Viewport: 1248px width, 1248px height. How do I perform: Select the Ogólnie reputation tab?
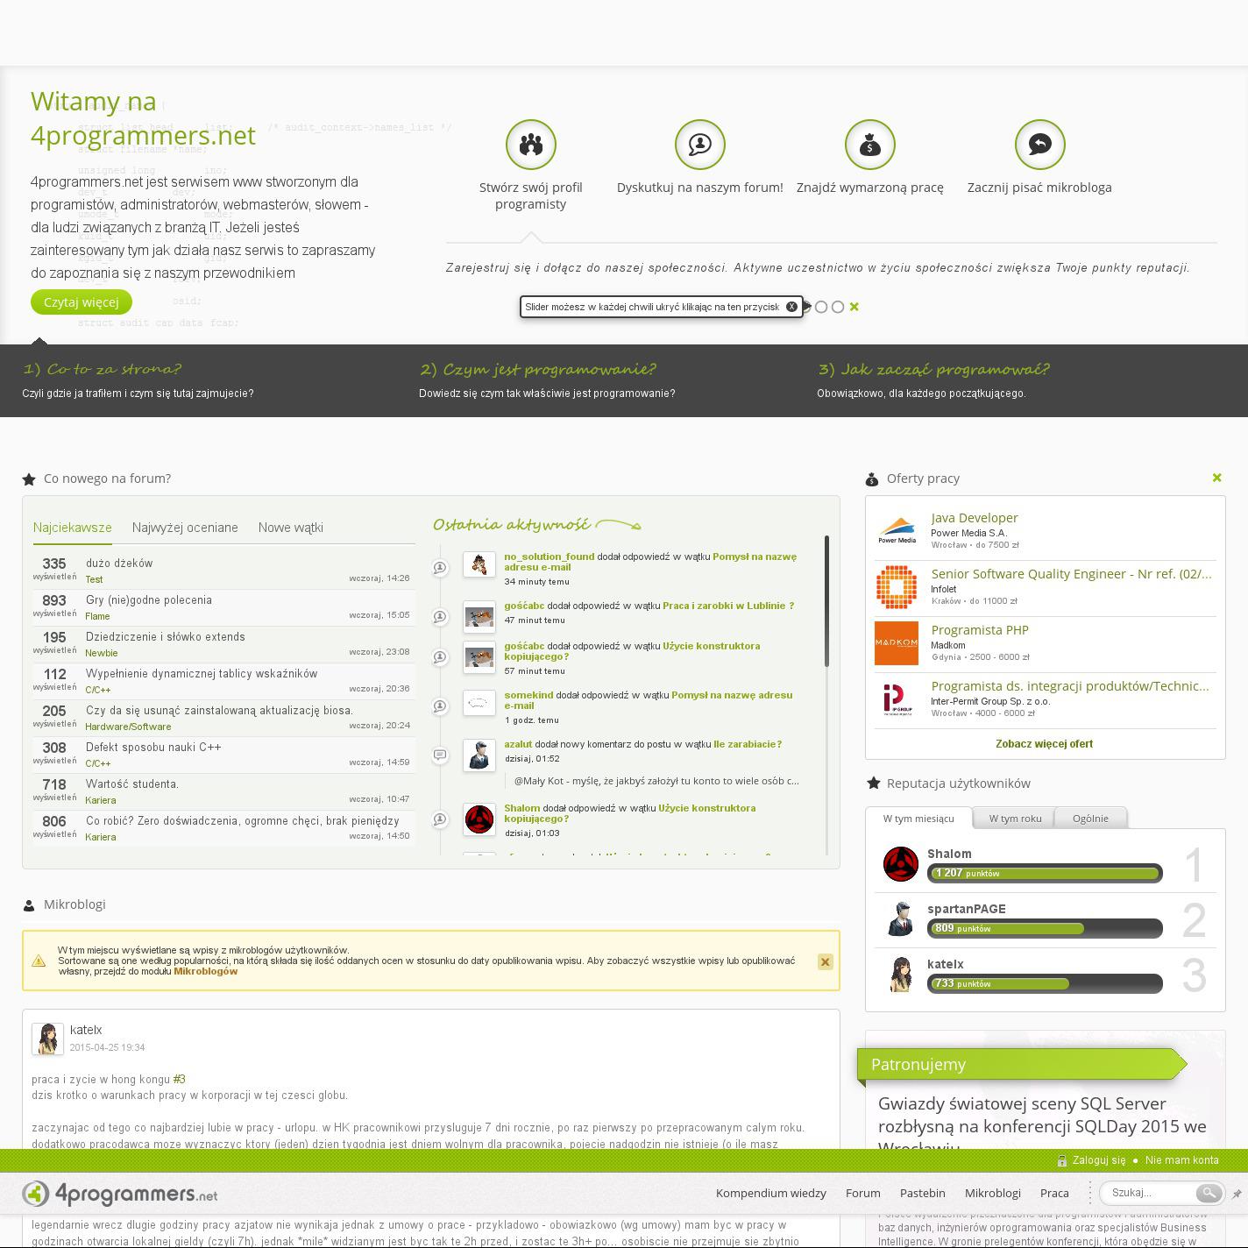pyautogui.click(x=1090, y=819)
